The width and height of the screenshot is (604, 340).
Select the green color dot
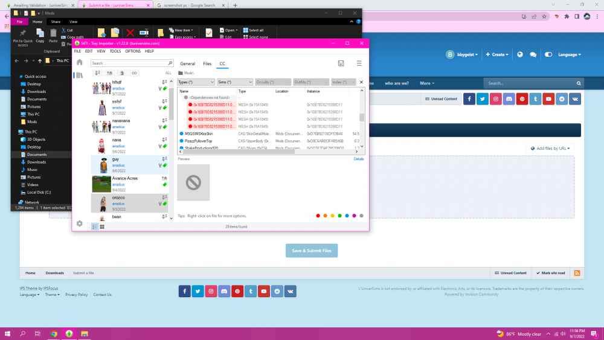coord(339,216)
